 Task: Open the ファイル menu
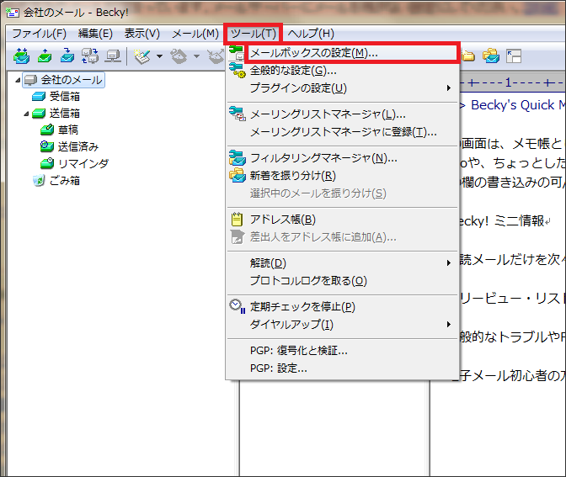click(x=39, y=34)
